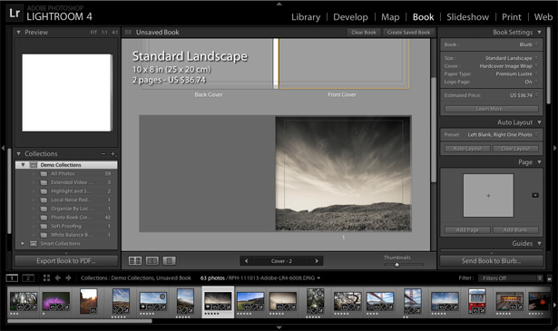The height and width of the screenshot is (331, 558).
Task: Click the filmstrip horizontal scrollbar
Action: click(x=79, y=321)
